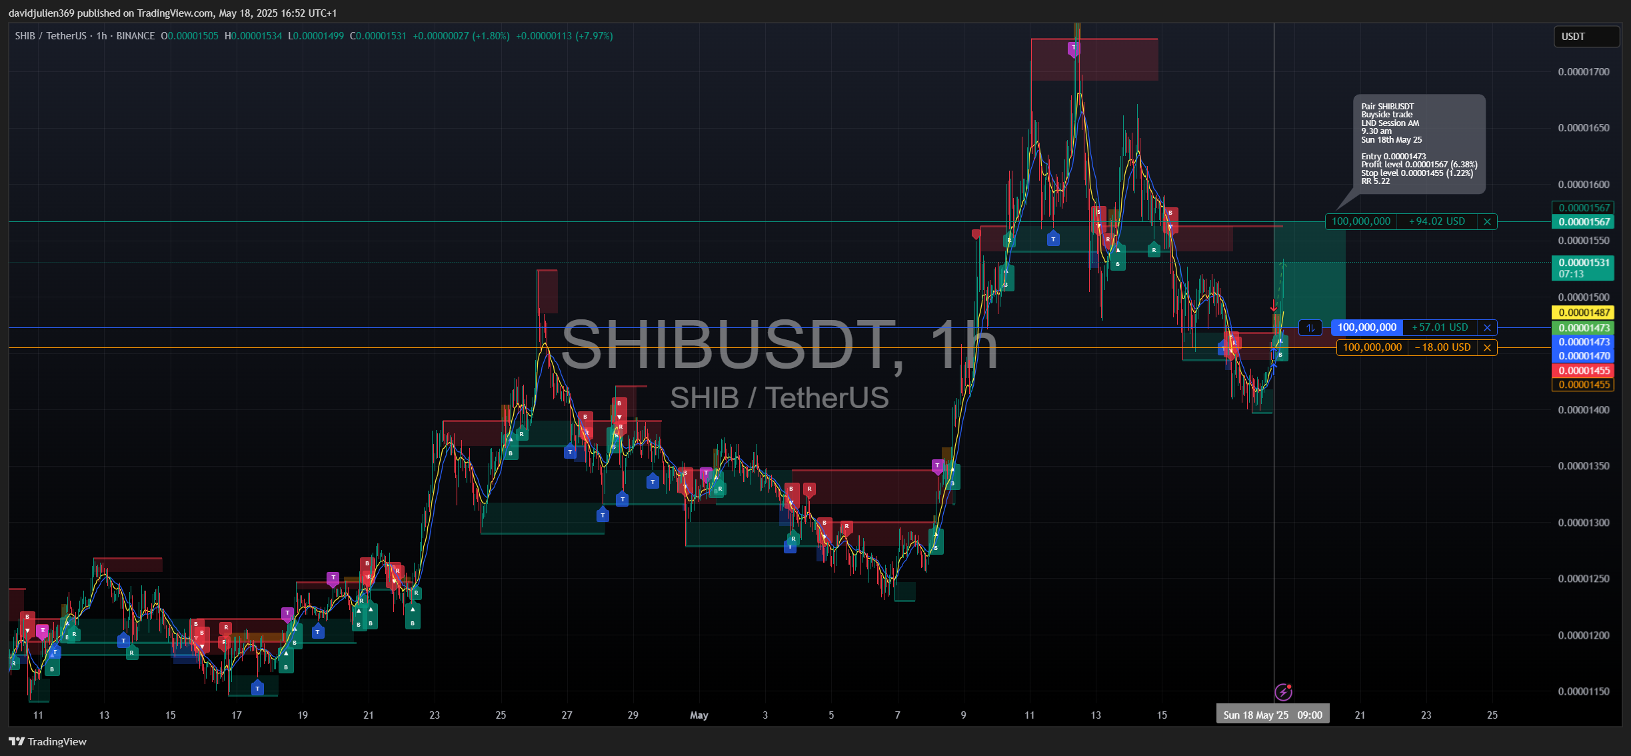Click the orange outlined 0.00001455 price label

1583,385
